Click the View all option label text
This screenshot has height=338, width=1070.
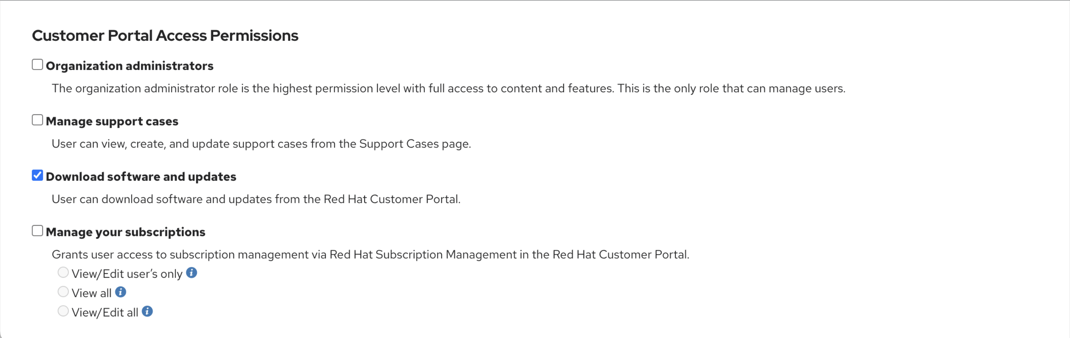[91, 292]
